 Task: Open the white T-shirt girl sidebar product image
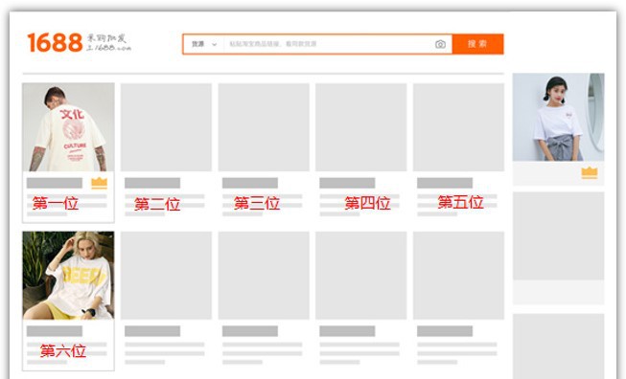(558, 117)
